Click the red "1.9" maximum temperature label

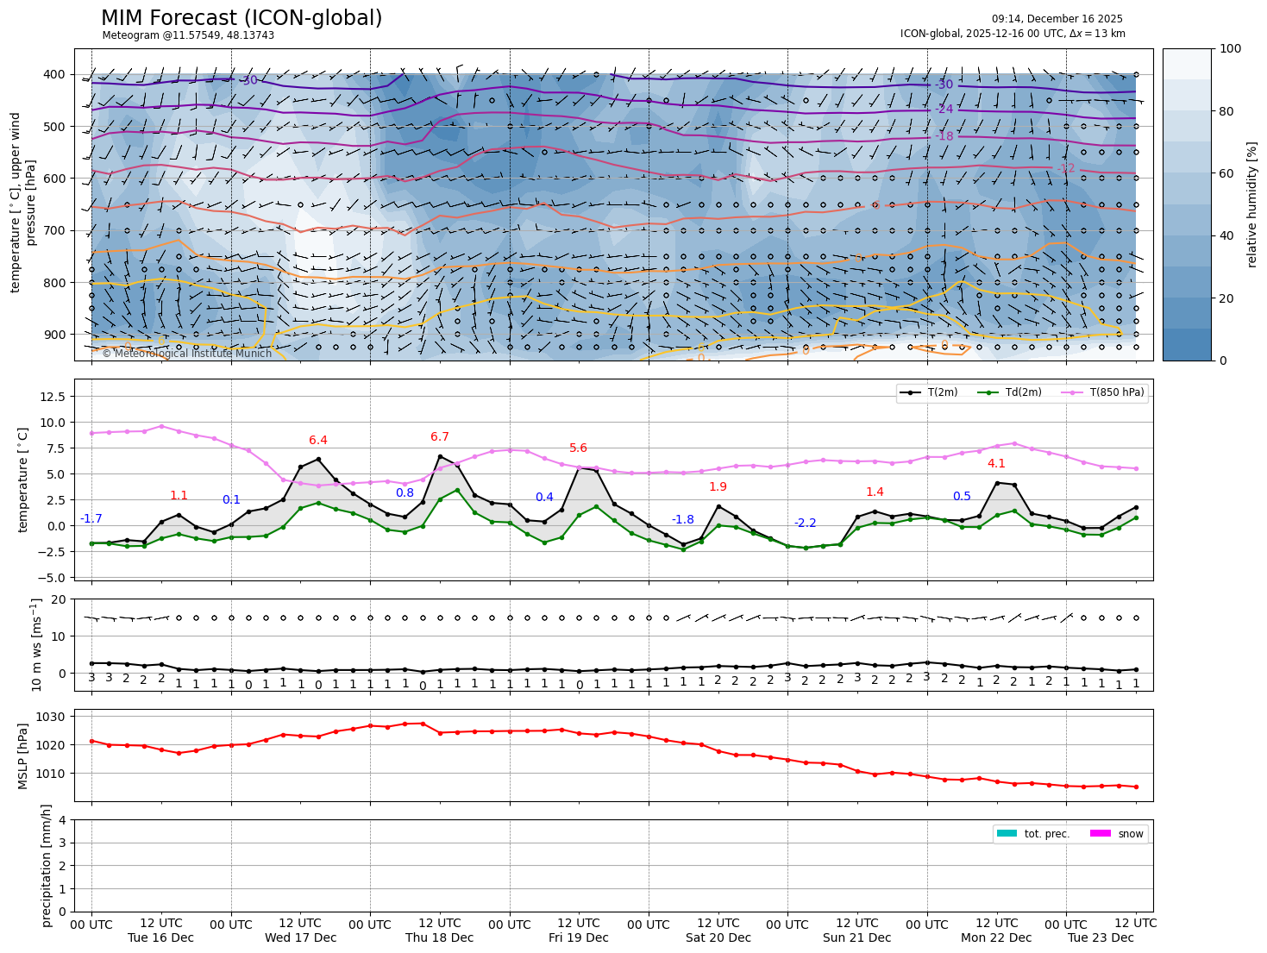[718, 487]
